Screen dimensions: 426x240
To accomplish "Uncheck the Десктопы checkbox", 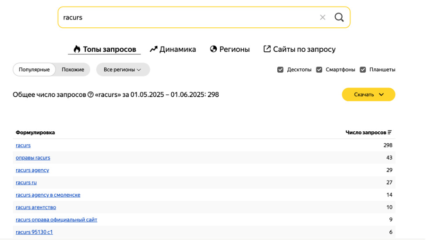I will click(x=280, y=70).
